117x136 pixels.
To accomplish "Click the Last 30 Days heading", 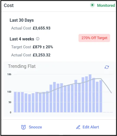I will (x=22, y=20).
